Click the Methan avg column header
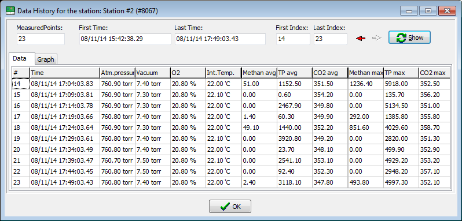Image resolution: width=462 pixels, height=221 pixels. pos(259,73)
